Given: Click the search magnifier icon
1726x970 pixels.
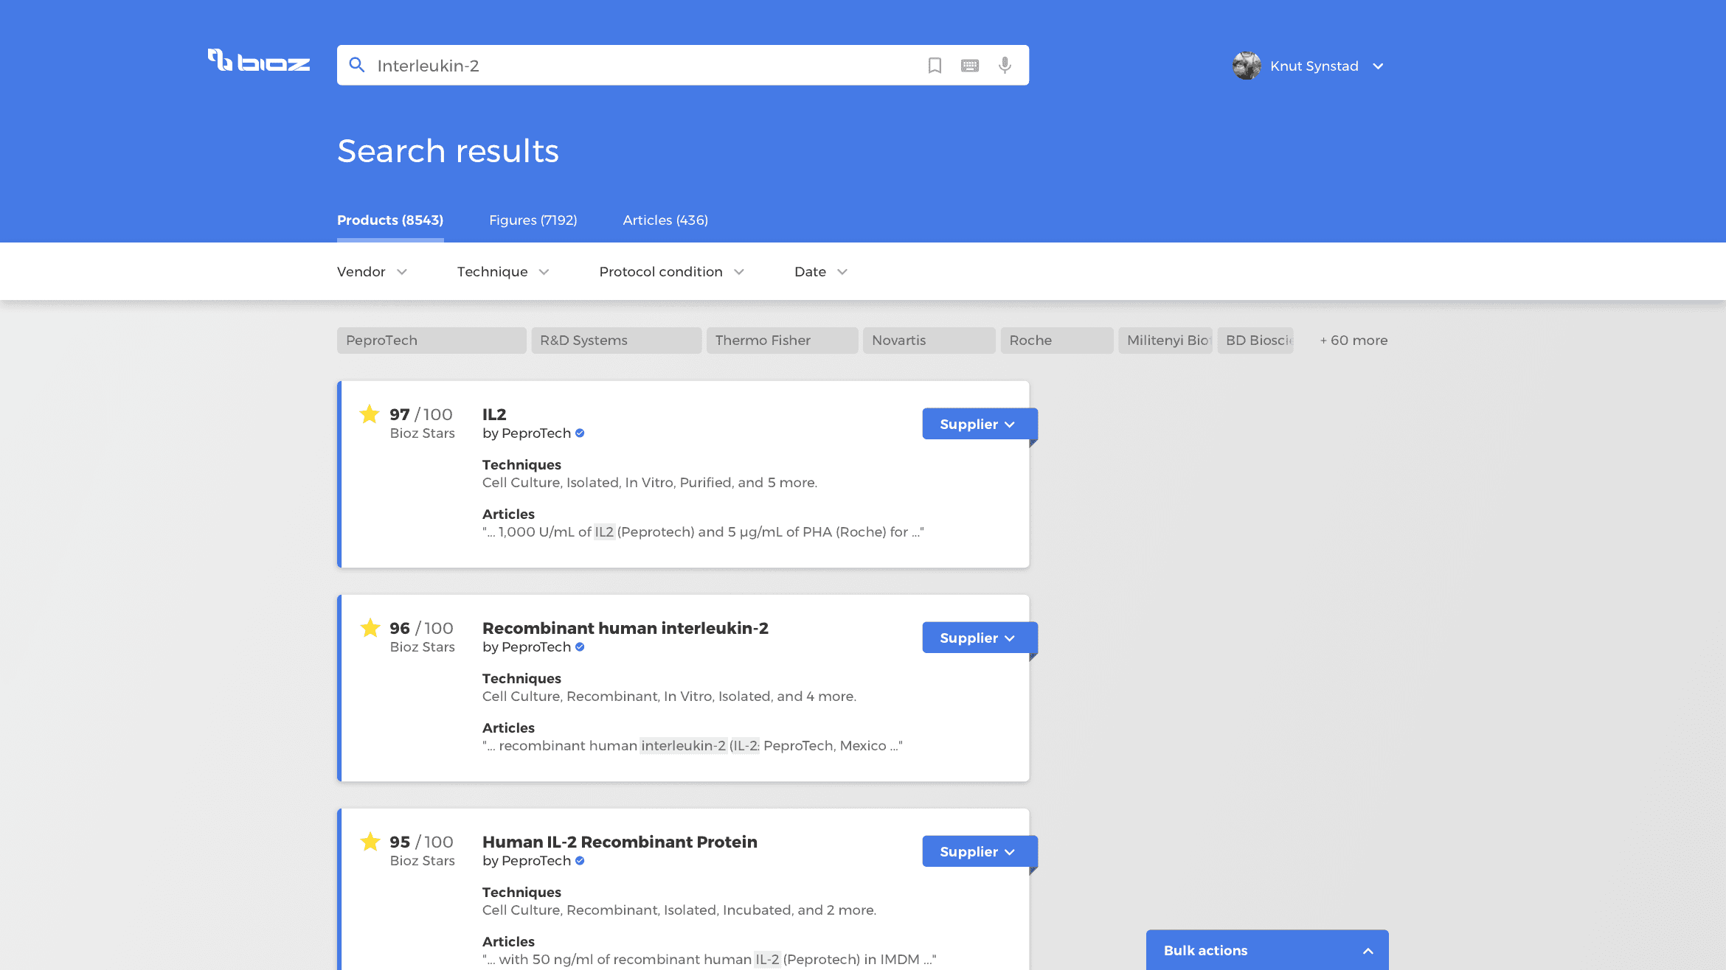Looking at the screenshot, I should pyautogui.click(x=357, y=66).
